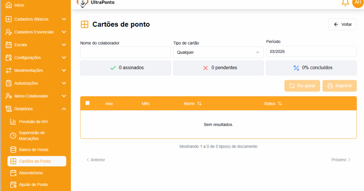Image resolution: width=364 pixels, height=191 pixels.
Task: Click the Período field showing 03/2026
Action: coord(311,51)
